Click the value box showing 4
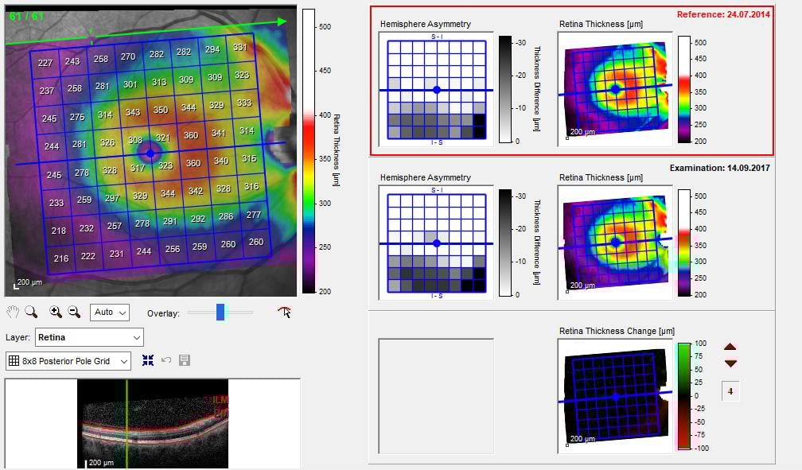This screenshot has width=802, height=470. click(x=730, y=391)
